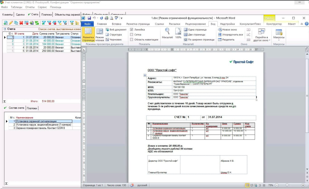This screenshot has width=309, height=189.
Task: Click the red X delete icon in toolbar
Action: coord(21,23)
